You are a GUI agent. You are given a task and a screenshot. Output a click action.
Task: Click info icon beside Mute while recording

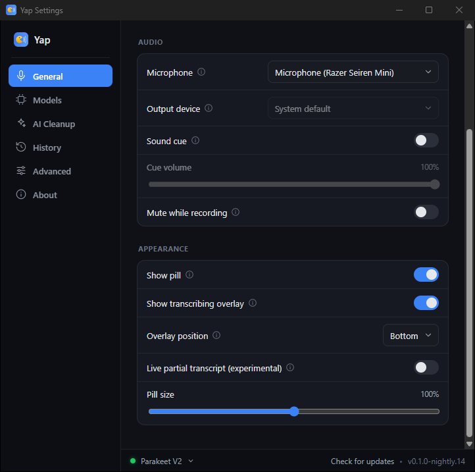[x=236, y=212]
